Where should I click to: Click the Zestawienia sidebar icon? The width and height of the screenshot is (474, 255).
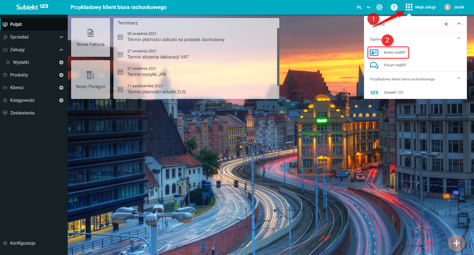pos(5,113)
